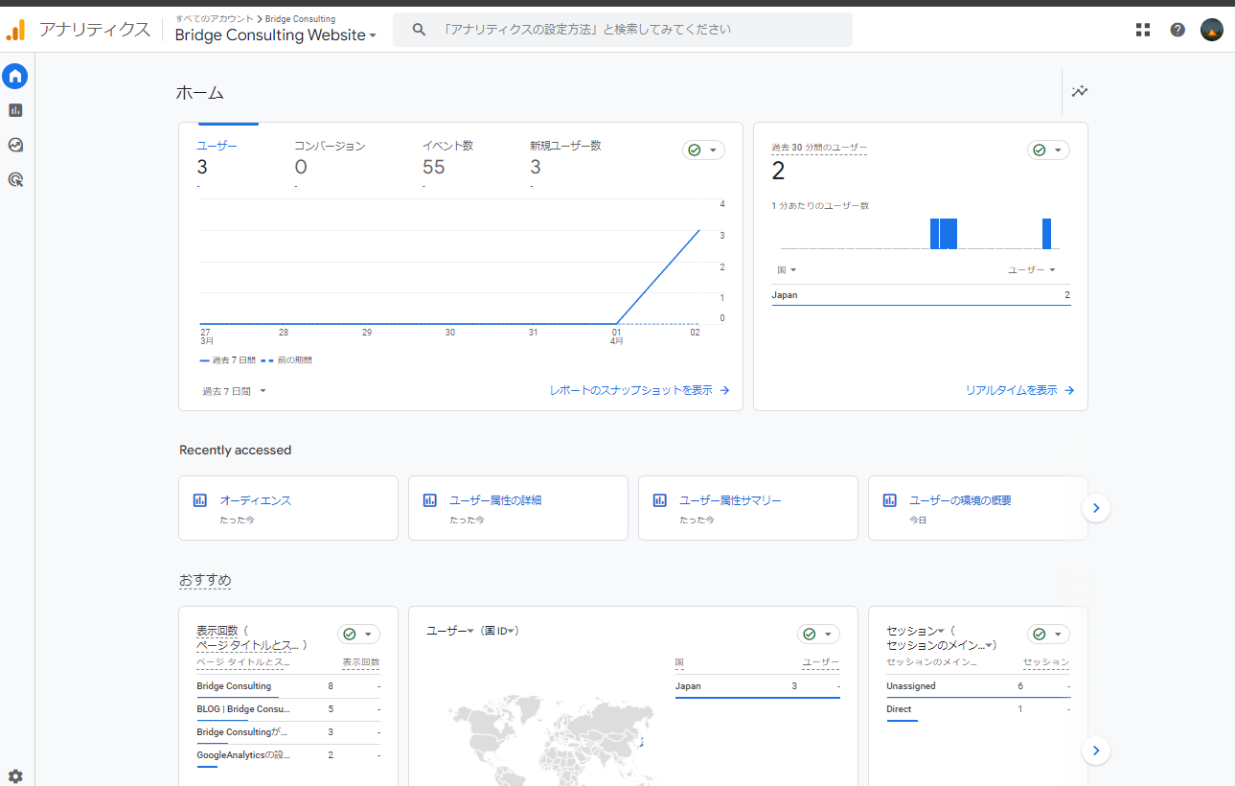Open the help question mark icon
This screenshot has height=786, width=1235.
[1178, 30]
